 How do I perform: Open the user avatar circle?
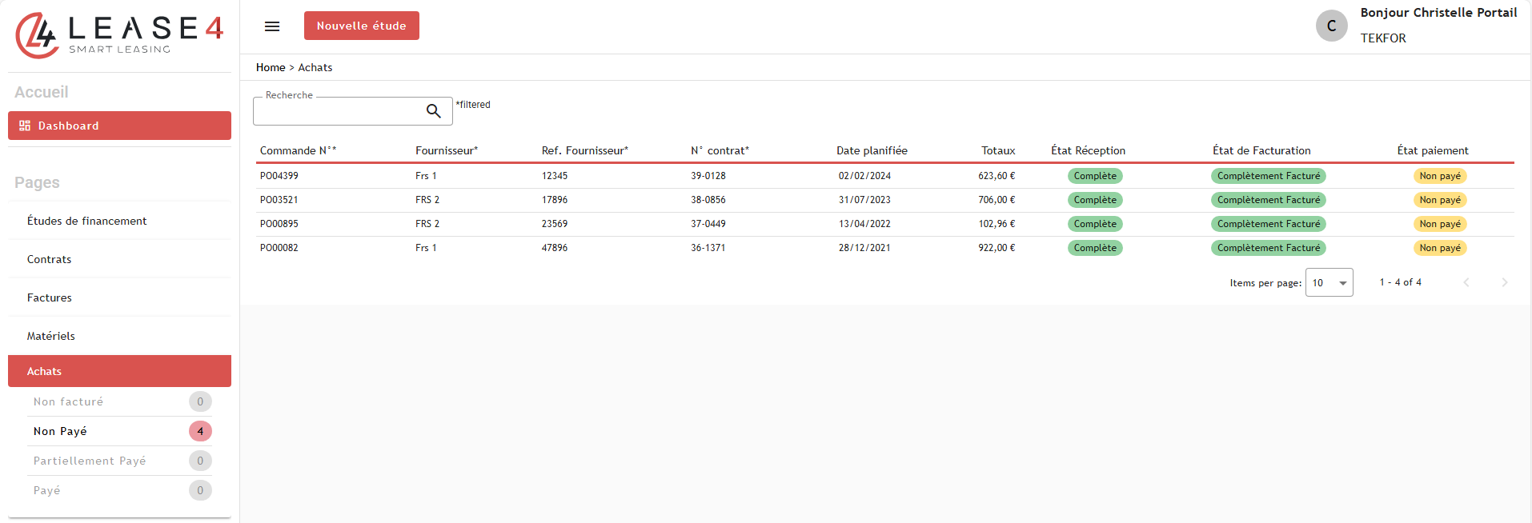(x=1331, y=26)
